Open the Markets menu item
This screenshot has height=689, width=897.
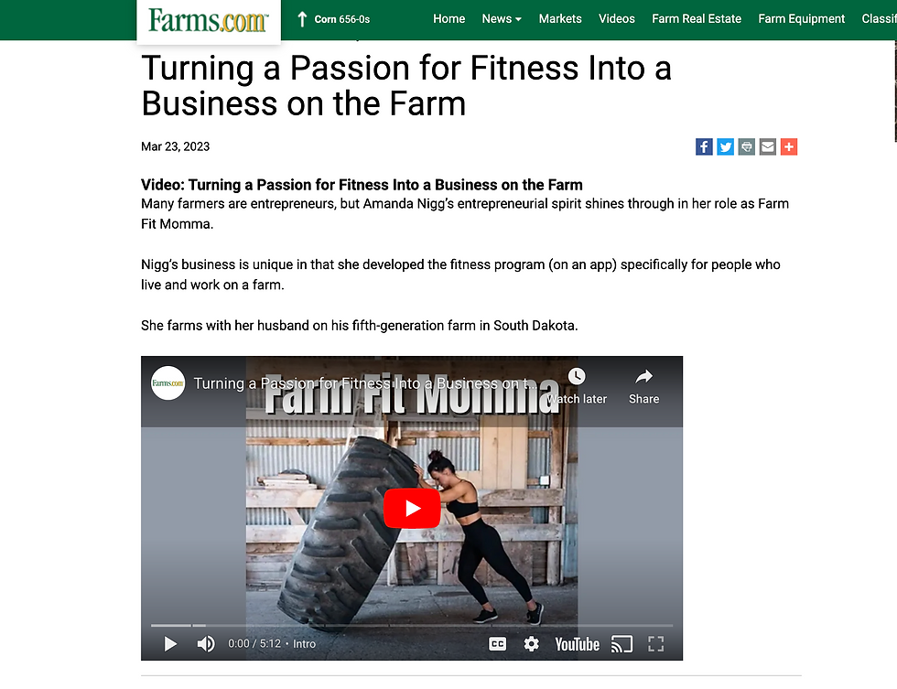pos(560,18)
